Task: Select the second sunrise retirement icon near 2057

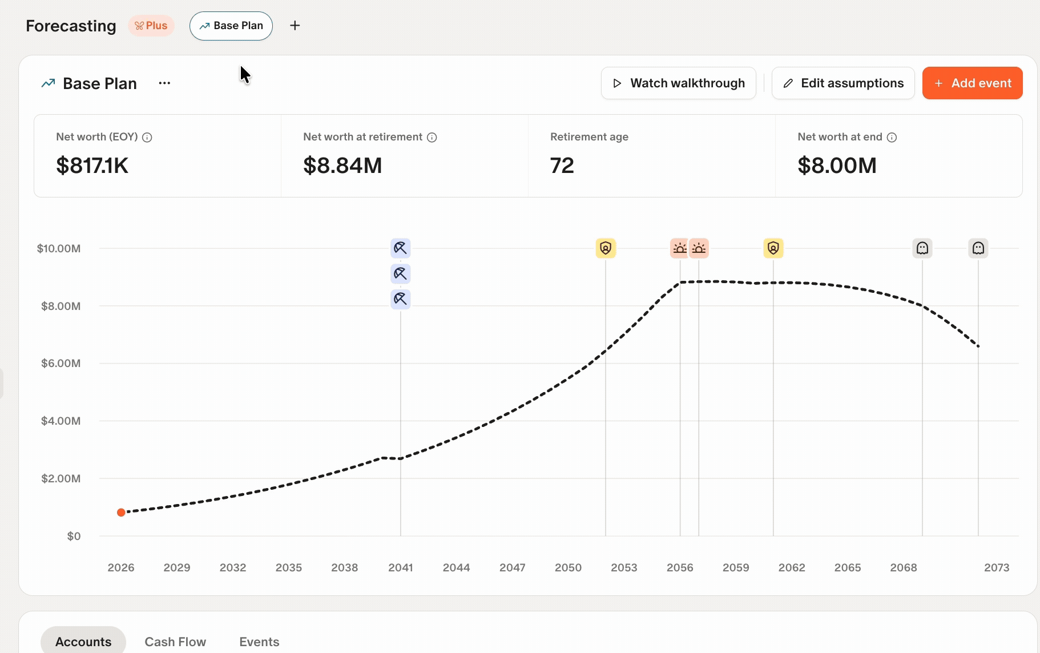Action: [699, 248]
